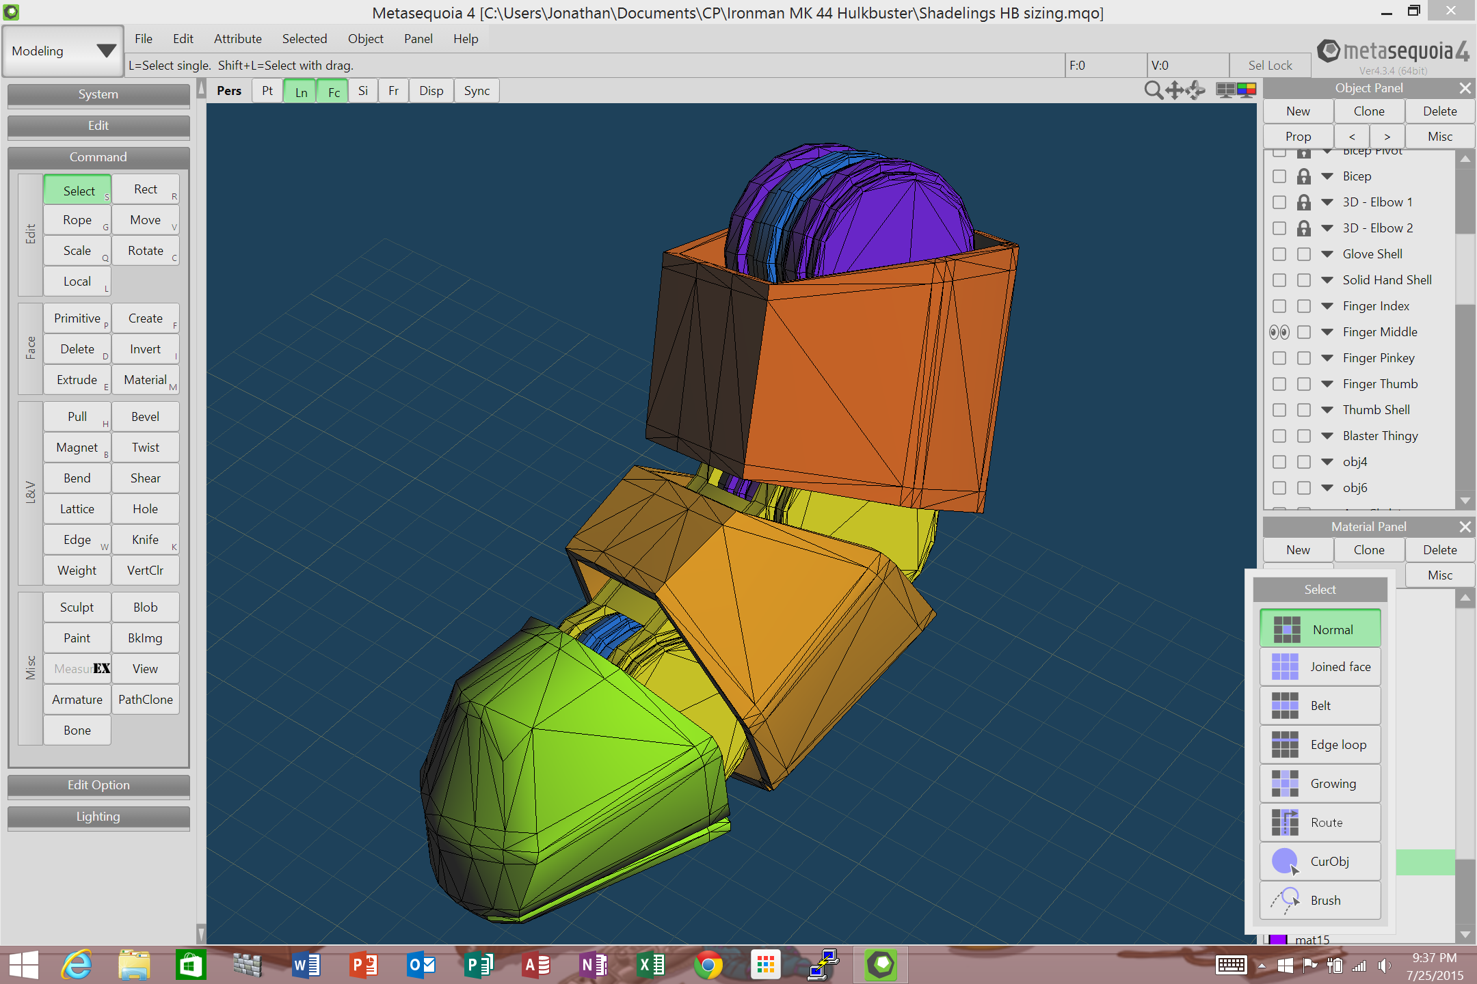Click the Sel Lock button
The height and width of the screenshot is (984, 1477).
[1270, 66]
